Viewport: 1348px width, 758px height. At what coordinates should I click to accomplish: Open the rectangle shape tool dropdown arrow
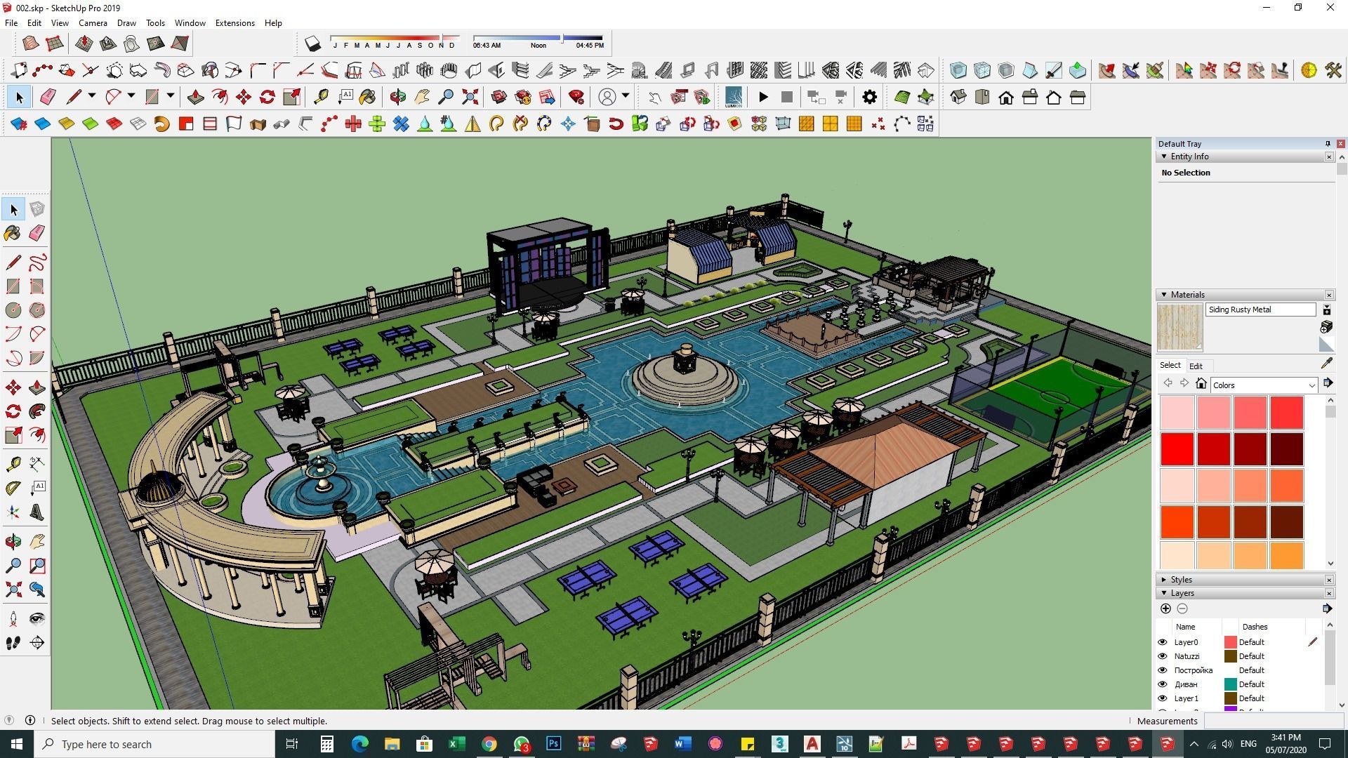[170, 96]
